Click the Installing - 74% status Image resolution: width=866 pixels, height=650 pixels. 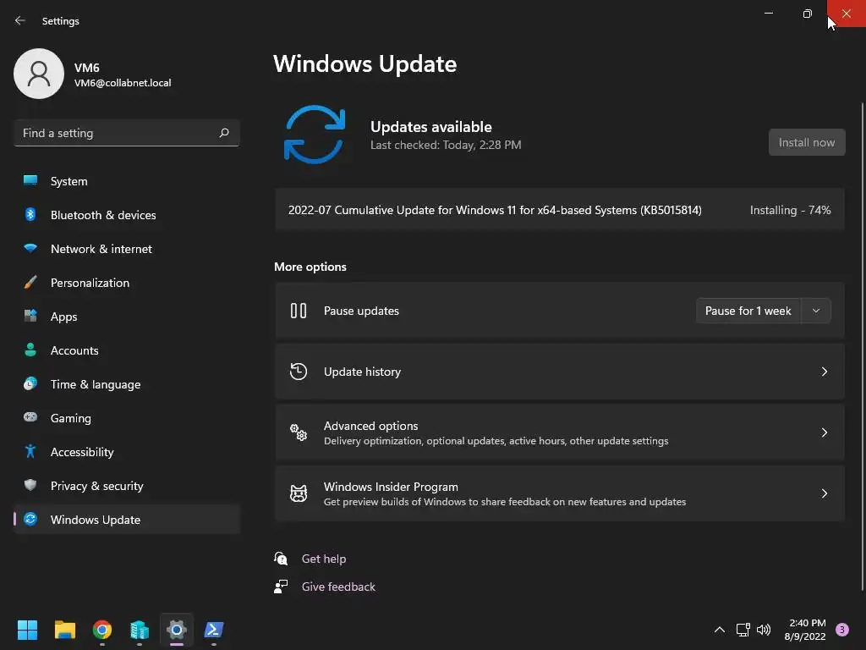pos(790,210)
